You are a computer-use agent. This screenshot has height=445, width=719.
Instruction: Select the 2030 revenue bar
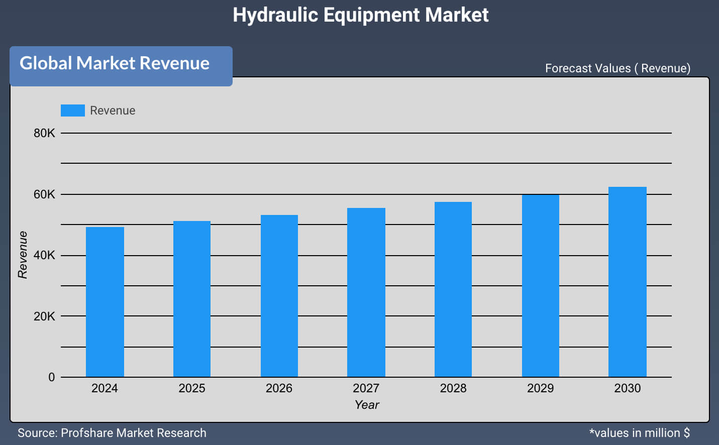(x=628, y=282)
